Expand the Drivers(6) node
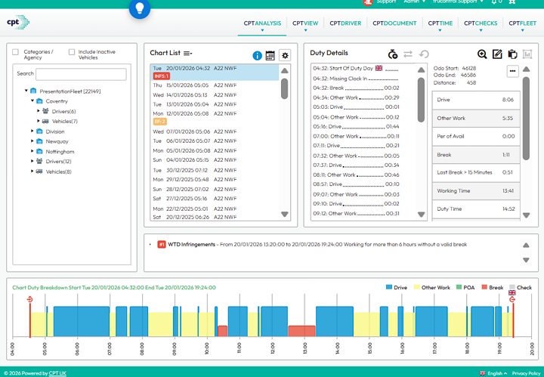544x377 pixels. tap(39, 111)
